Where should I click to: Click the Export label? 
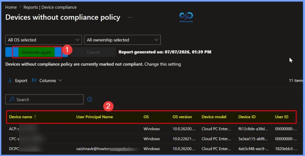coord(21,81)
